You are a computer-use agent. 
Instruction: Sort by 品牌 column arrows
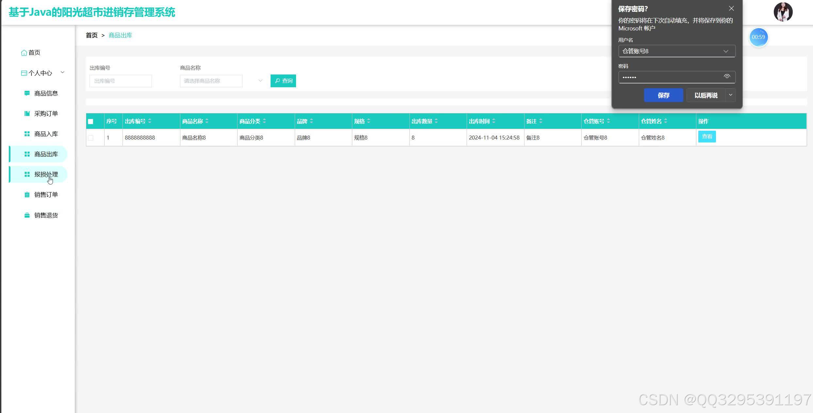(311, 121)
